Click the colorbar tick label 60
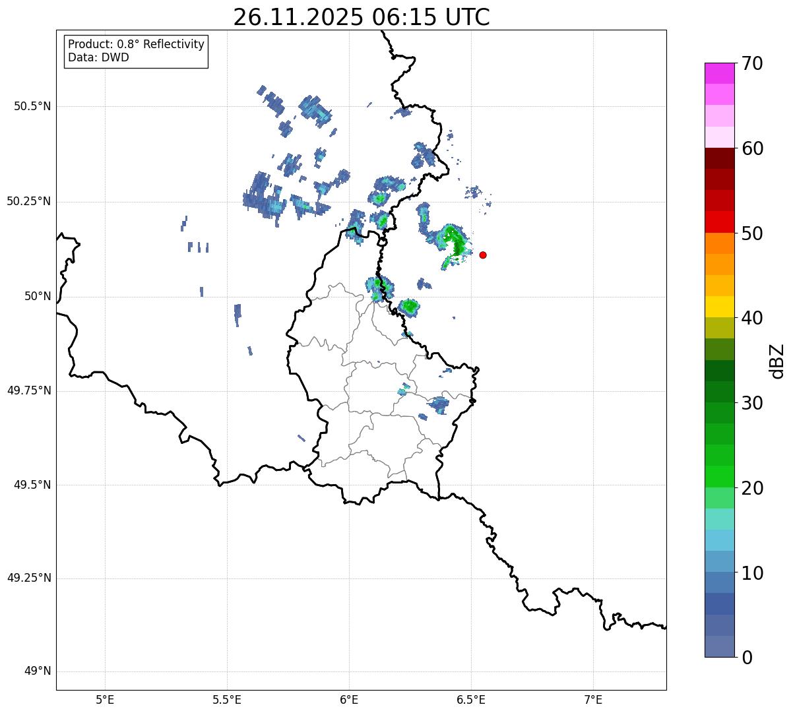This screenshot has height=713, width=793. click(x=751, y=148)
